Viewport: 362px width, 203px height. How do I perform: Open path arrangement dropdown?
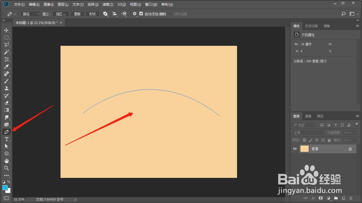click(x=124, y=14)
